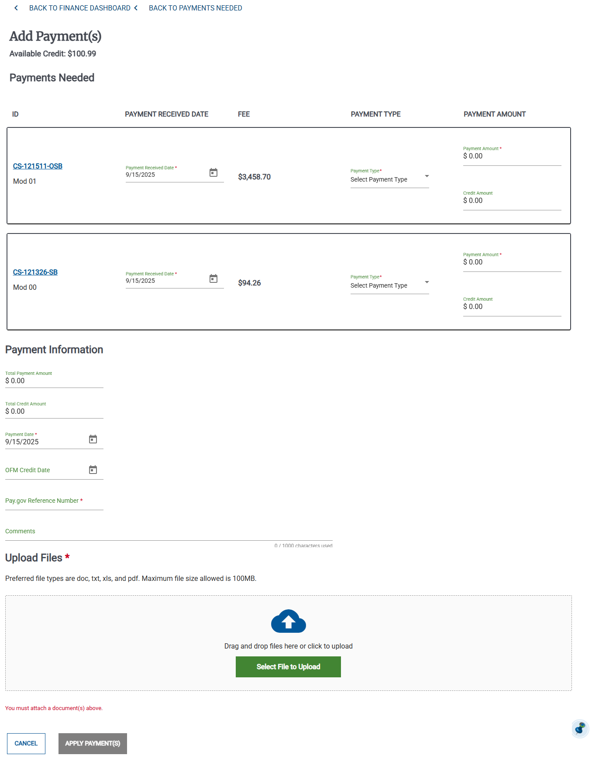Open calendar for CS-121511-OSB received date

point(213,172)
